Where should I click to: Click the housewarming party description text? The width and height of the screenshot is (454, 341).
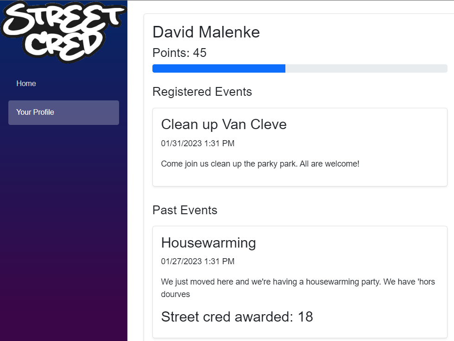click(297, 282)
